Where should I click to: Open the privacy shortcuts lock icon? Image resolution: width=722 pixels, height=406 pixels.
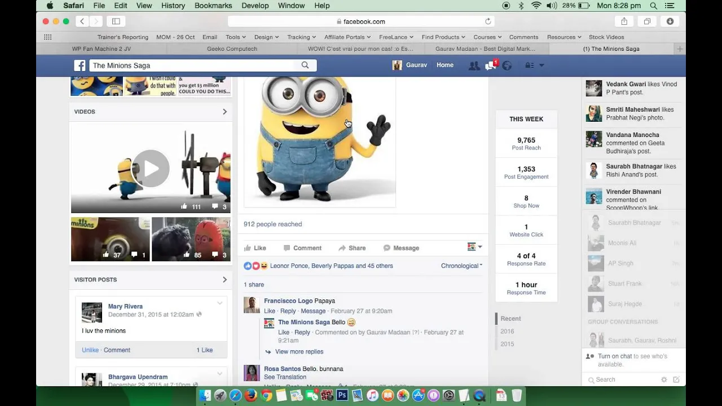(x=529, y=65)
